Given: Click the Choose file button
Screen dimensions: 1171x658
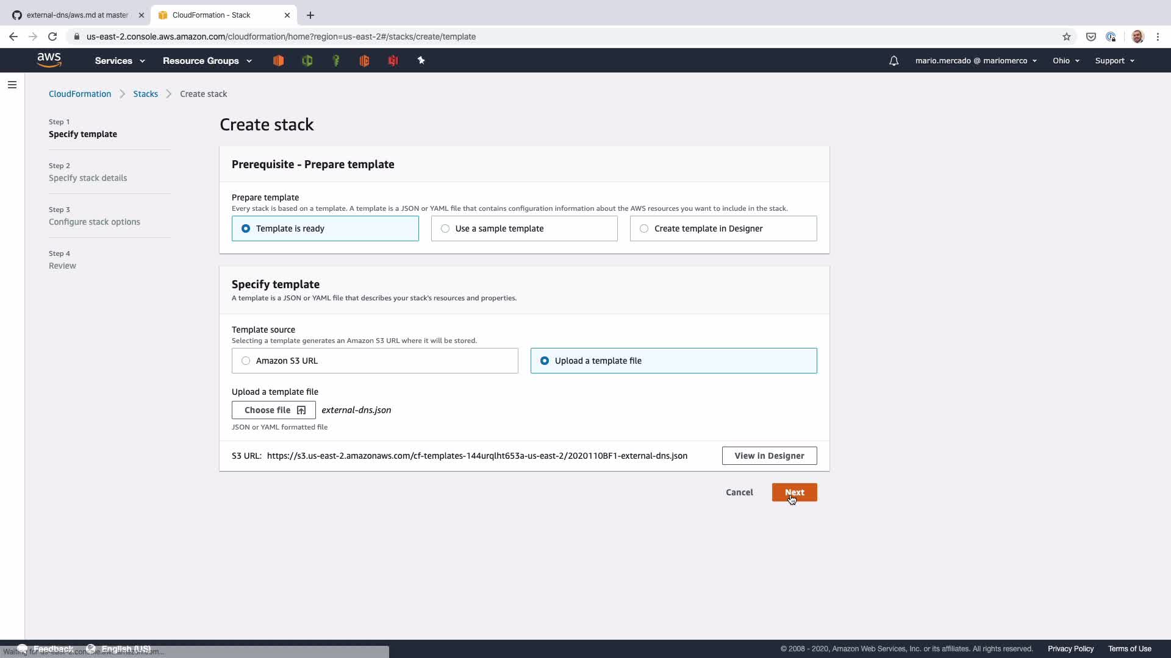Looking at the screenshot, I should click(273, 410).
